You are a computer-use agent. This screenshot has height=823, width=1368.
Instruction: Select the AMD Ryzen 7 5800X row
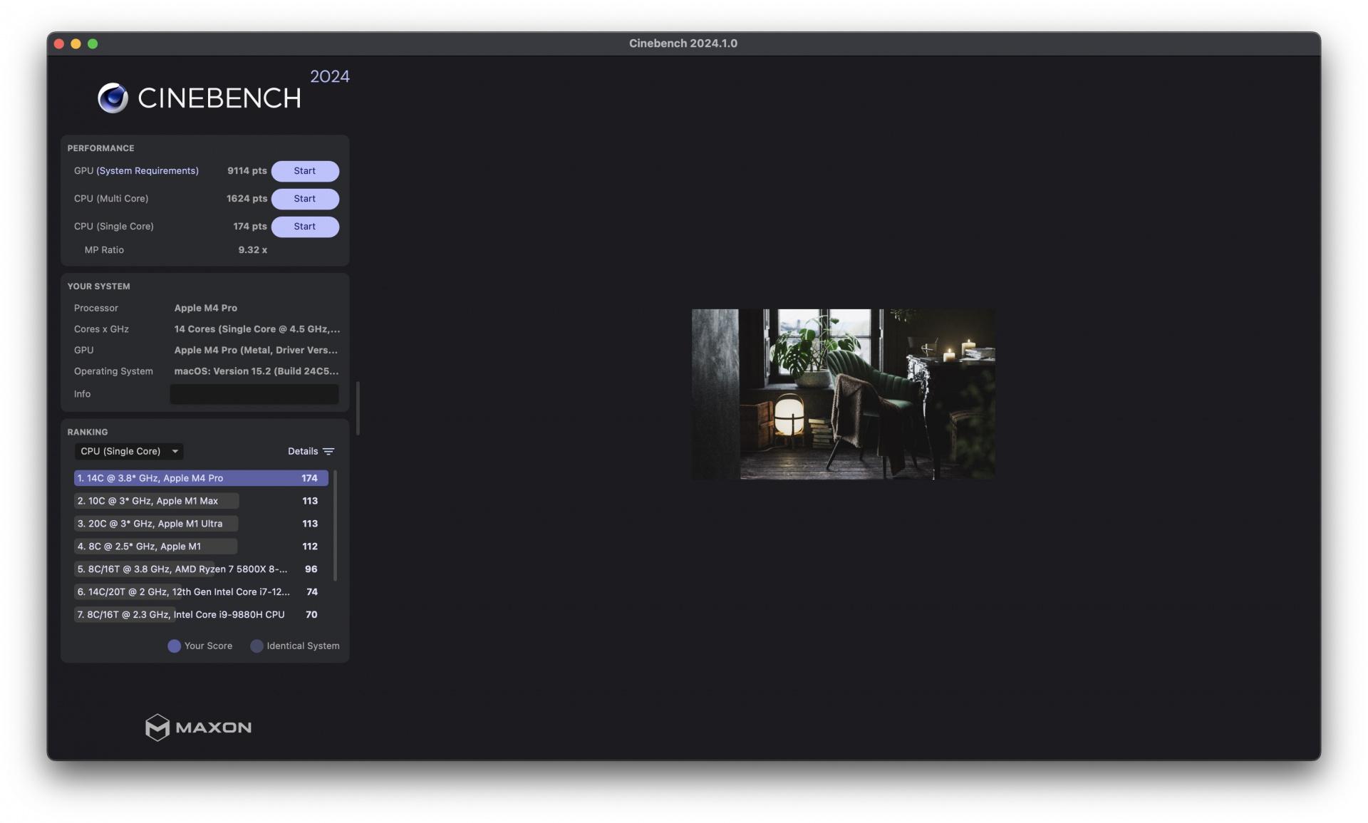point(197,569)
